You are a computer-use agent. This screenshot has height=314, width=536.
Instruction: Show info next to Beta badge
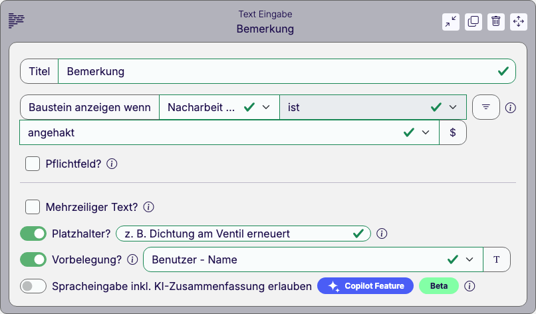469,286
